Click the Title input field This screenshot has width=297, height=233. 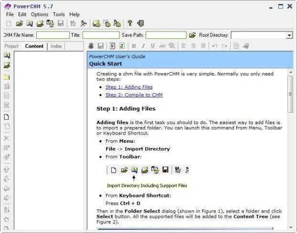101,35
